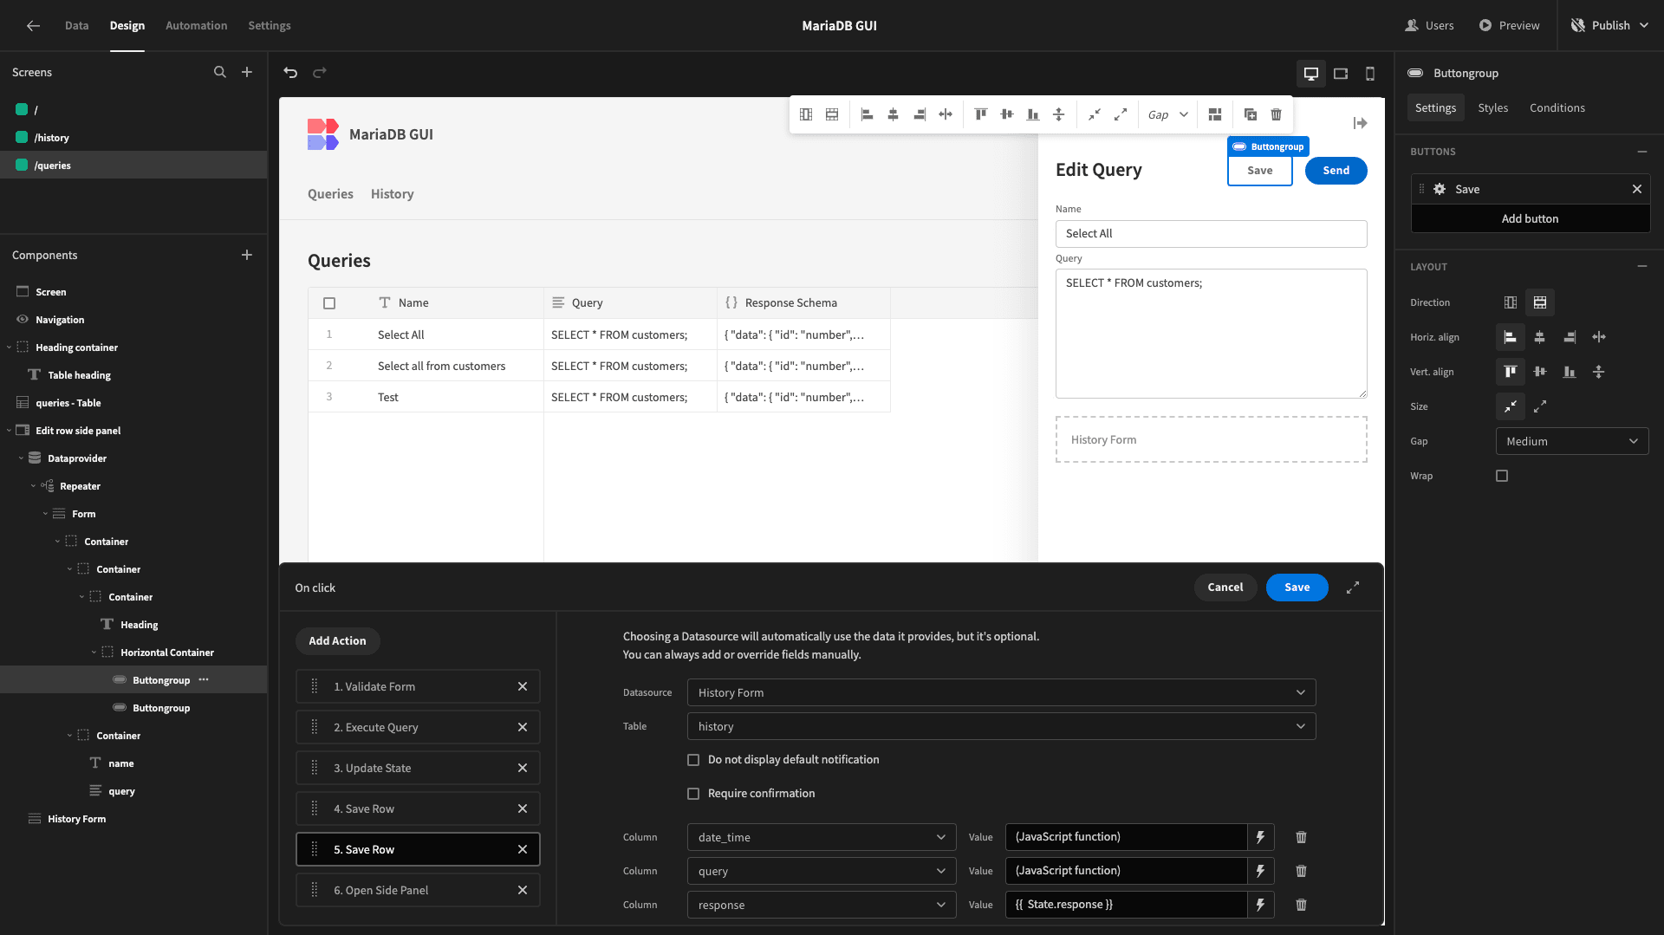
Task: Collapse the Buttons section minus icon
Action: 1641,152
